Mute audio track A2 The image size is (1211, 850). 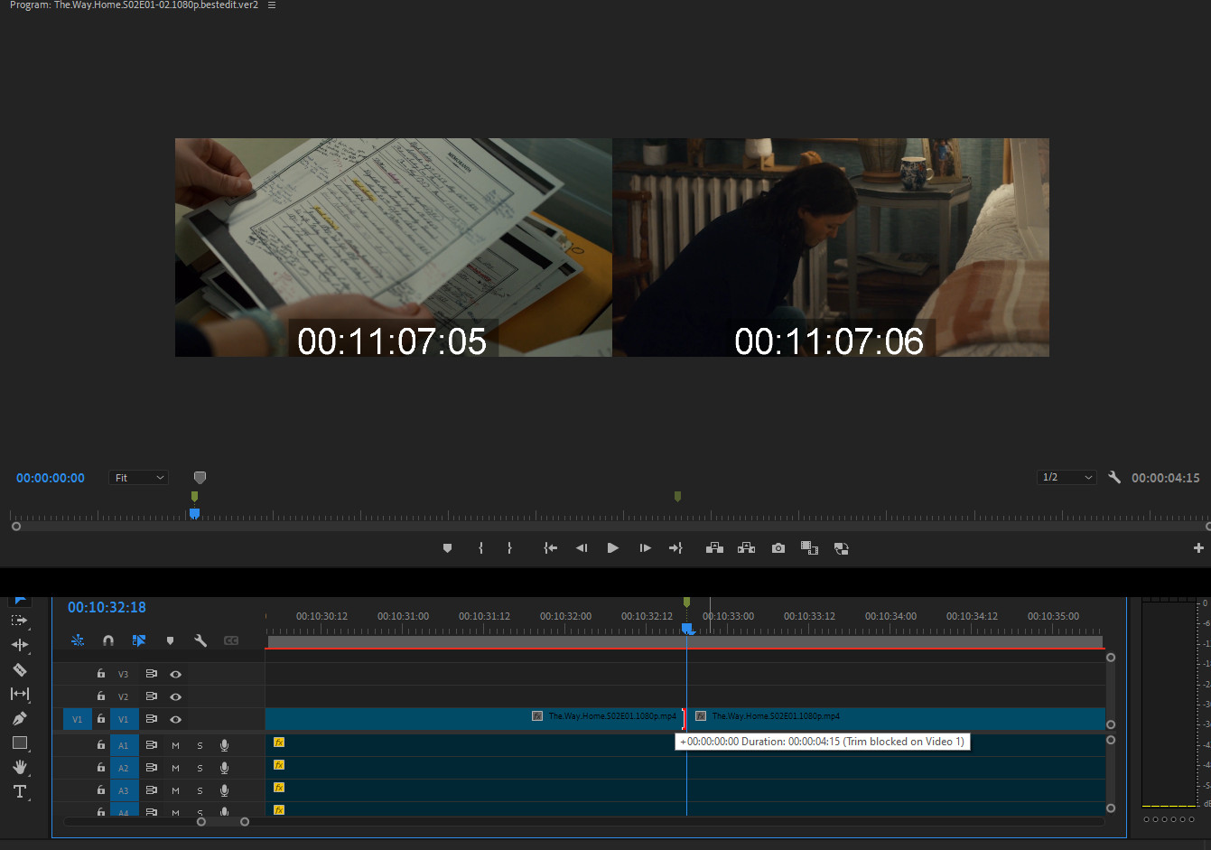pos(175,768)
